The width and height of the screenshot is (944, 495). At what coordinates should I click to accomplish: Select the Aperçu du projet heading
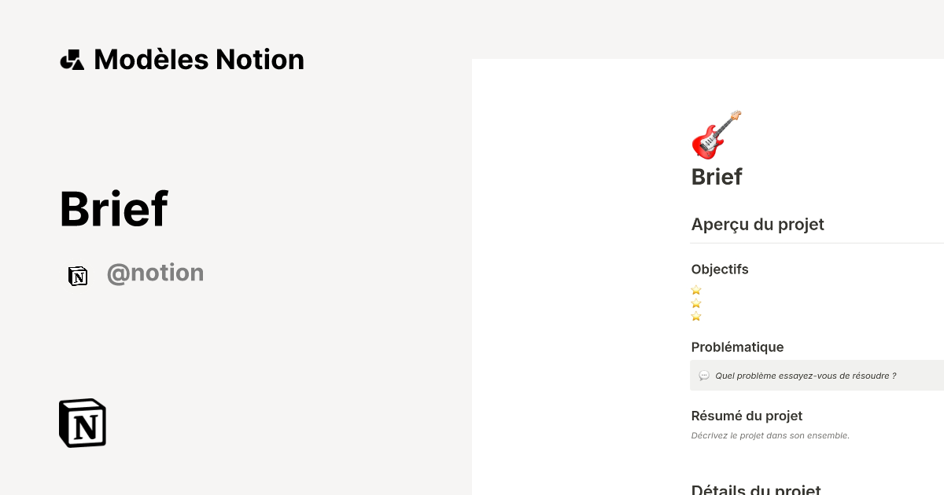click(x=758, y=225)
